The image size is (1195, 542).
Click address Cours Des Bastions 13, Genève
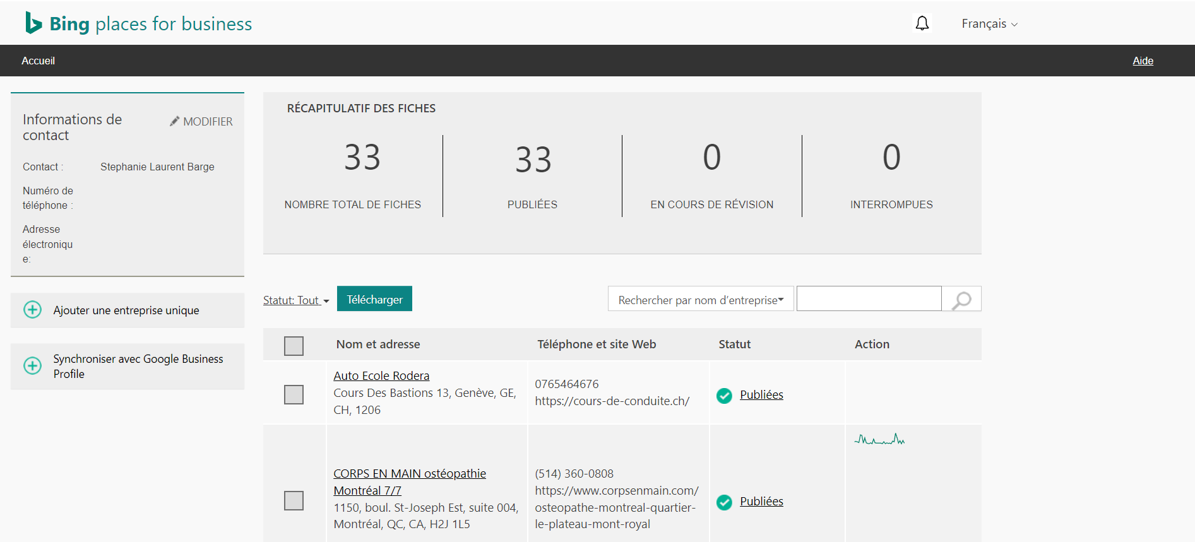pyautogui.click(x=425, y=401)
